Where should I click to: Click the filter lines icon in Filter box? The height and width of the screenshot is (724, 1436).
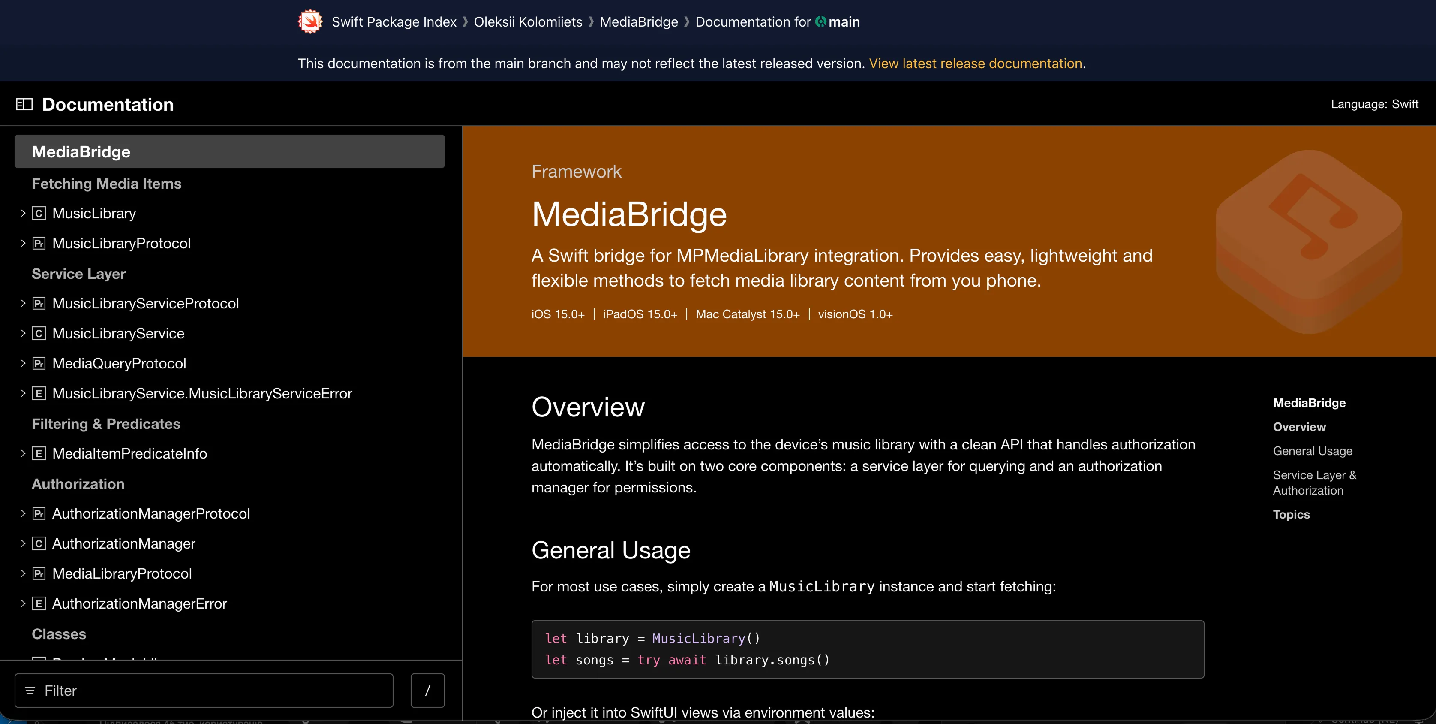[x=30, y=691]
